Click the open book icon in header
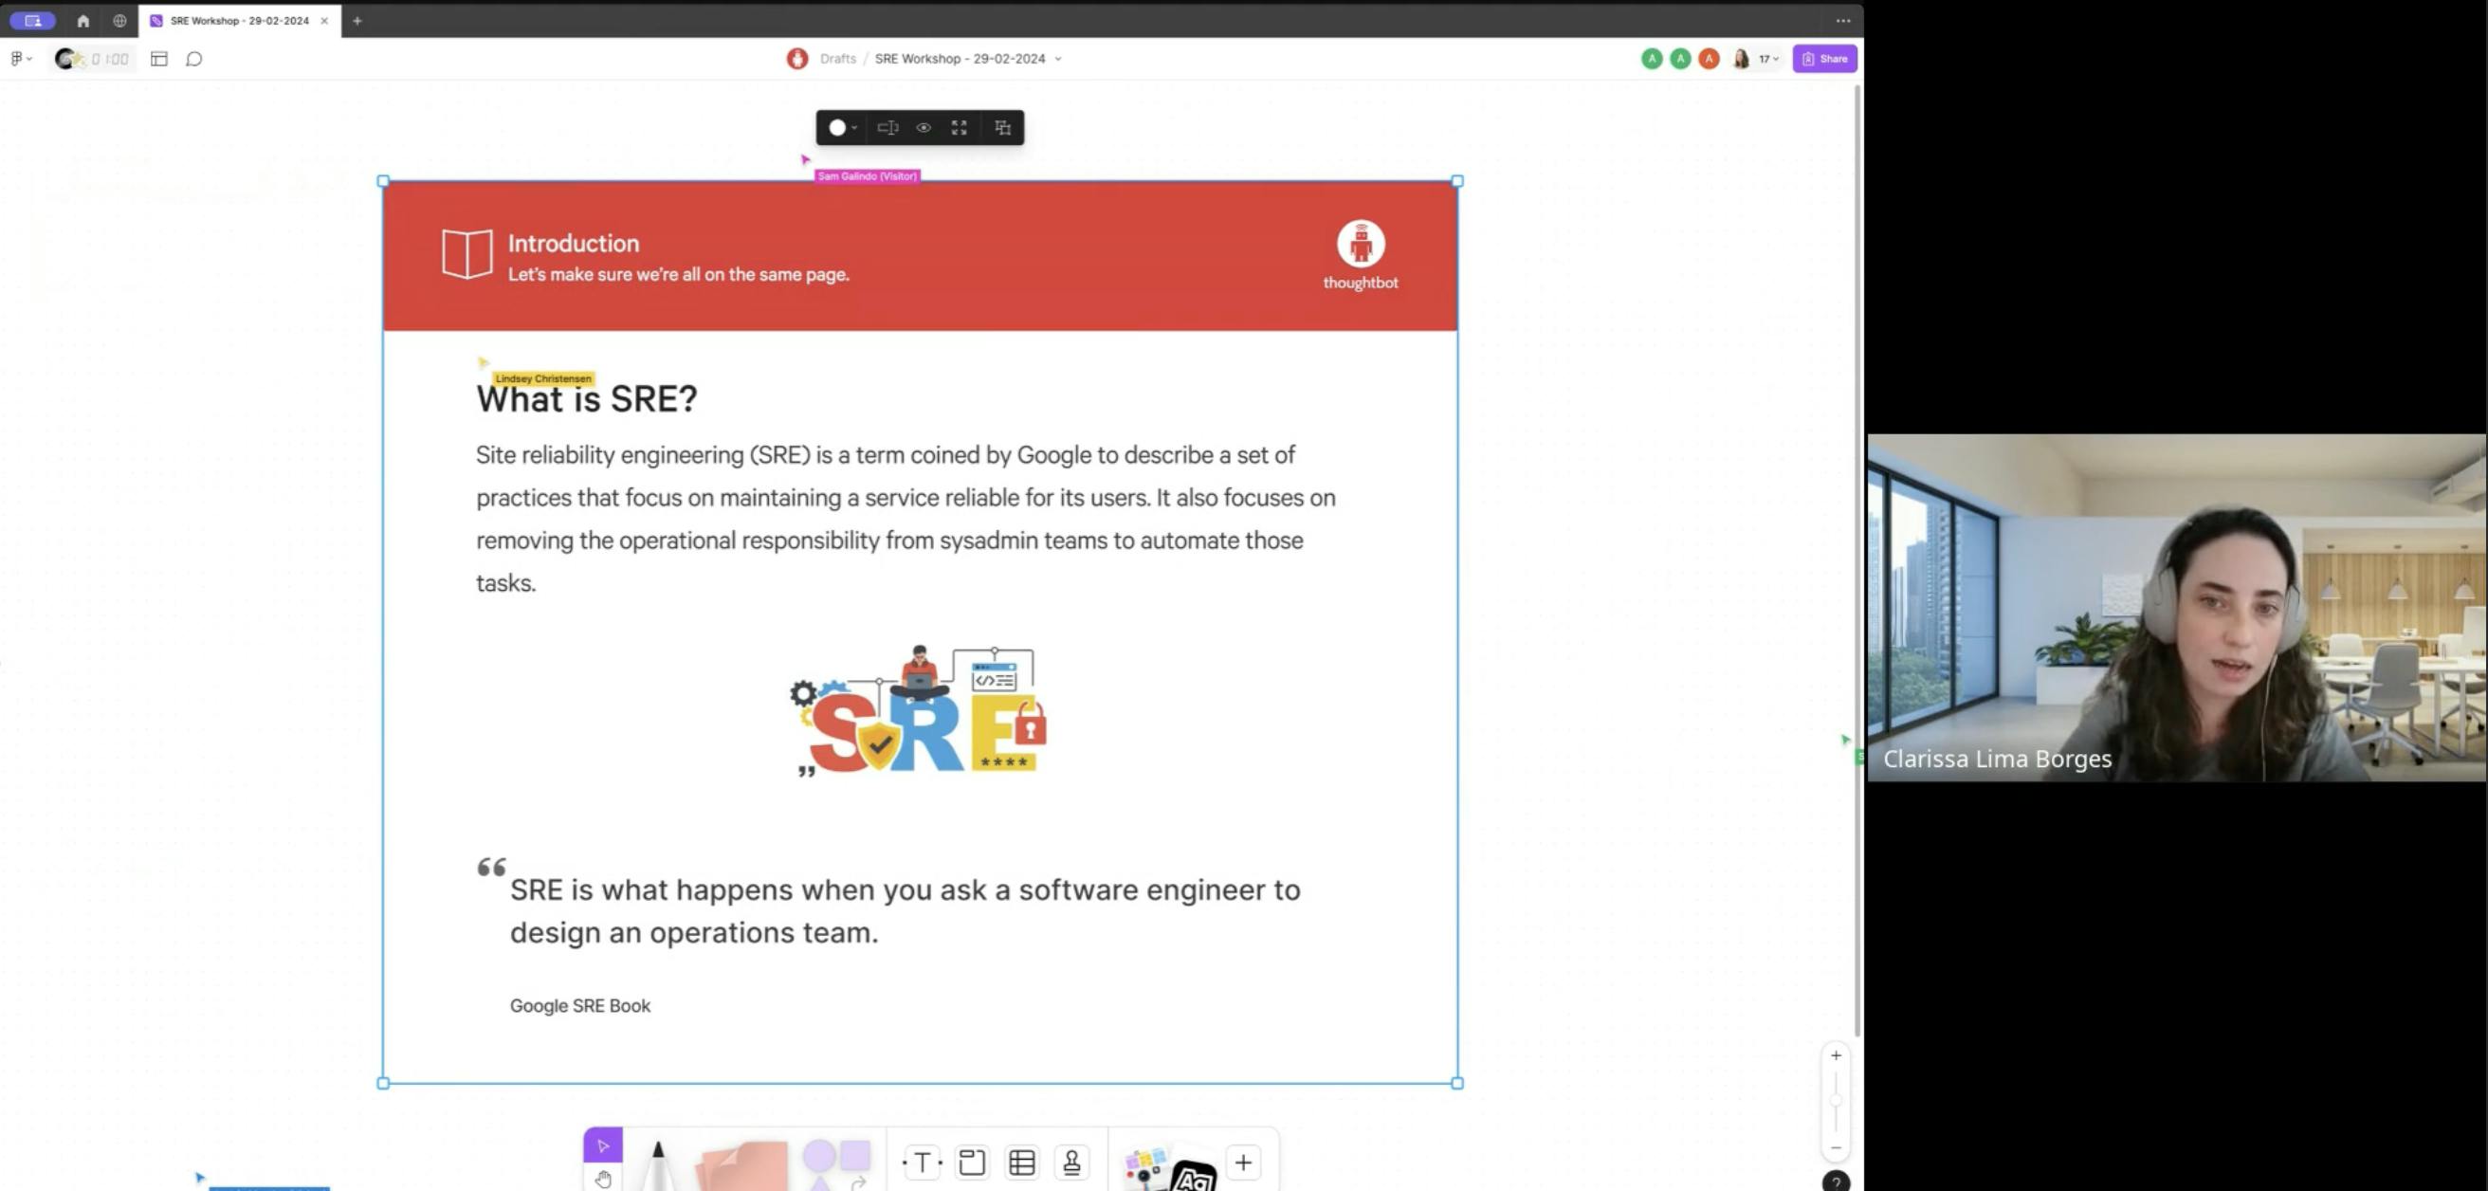Viewport: 2488px width, 1191px height. click(466, 254)
